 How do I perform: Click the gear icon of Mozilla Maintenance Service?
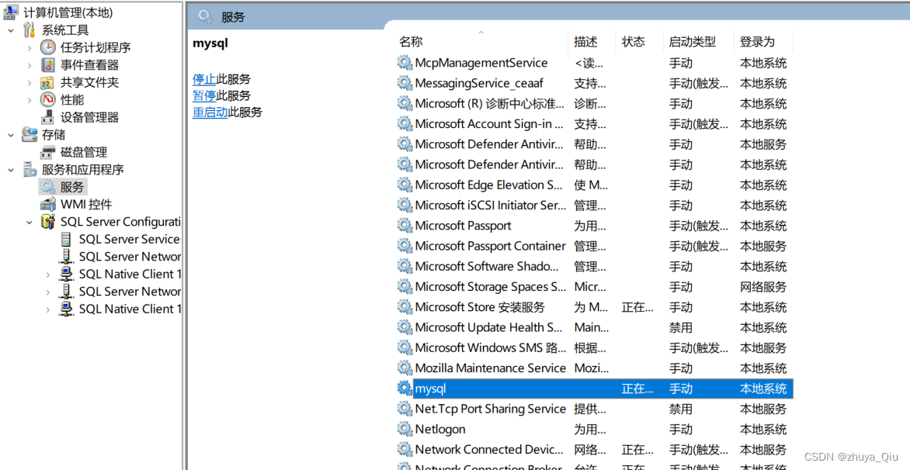pos(405,368)
